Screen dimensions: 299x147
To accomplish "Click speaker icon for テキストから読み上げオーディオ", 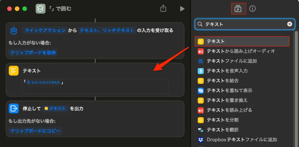I will 201,51.
